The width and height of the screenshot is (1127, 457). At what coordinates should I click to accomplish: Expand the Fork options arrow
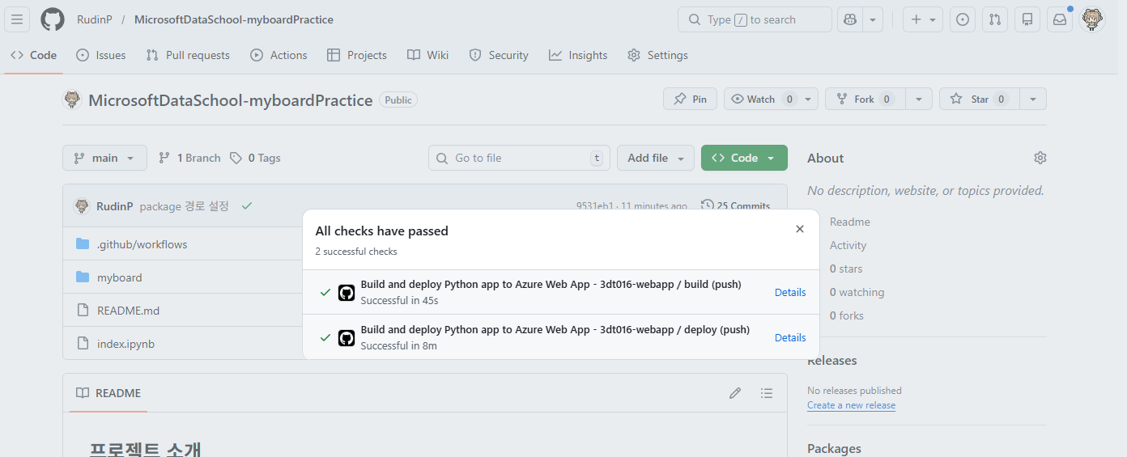point(918,99)
